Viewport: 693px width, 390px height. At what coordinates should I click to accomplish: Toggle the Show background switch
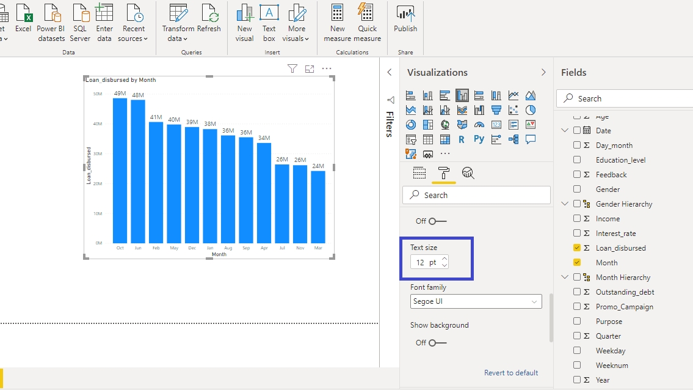[x=437, y=343]
